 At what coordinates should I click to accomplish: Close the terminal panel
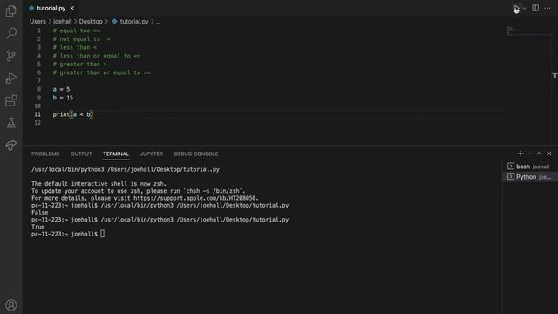click(x=549, y=154)
